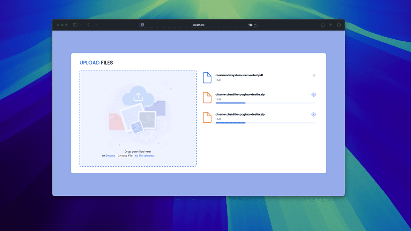The width and height of the screenshot is (411, 231).
Task: Click the 'Drop your files here.' text
Action: 138,151
